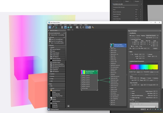Activate the Select Tool arrow icon
This screenshot has height=113, width=163.
[50, 27]
